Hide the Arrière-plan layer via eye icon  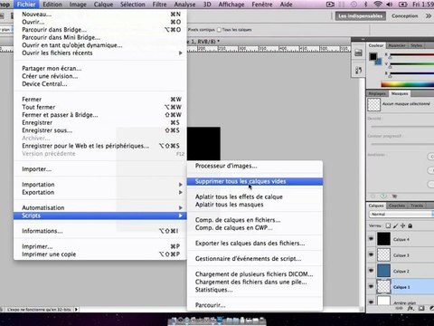(371, 302)
